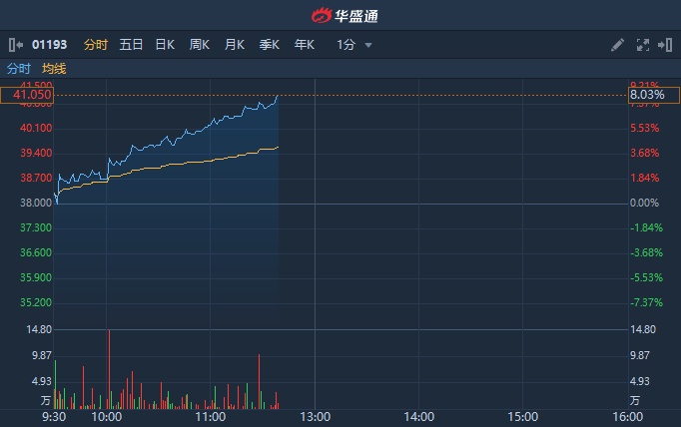
Task: Select the 周K weekly candlestick tab
Action: 200,45
